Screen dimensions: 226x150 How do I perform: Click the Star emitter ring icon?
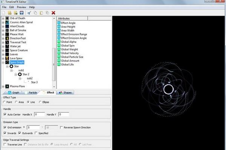click(11, 66)
